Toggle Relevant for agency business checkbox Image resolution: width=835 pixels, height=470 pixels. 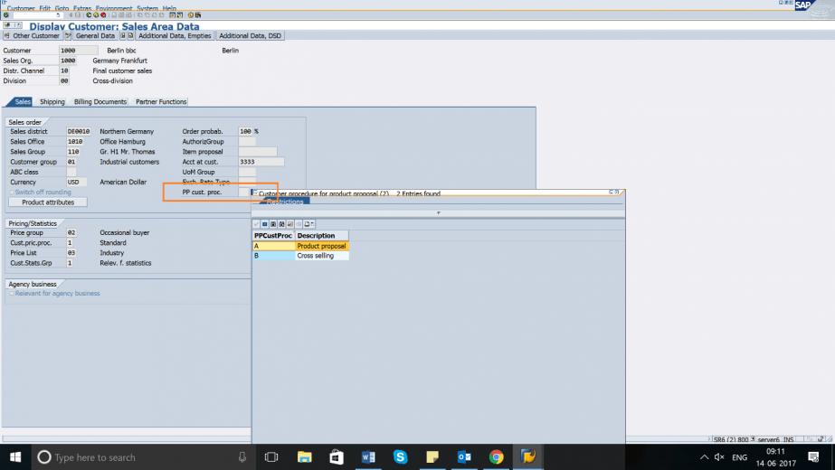pos(12,294)
